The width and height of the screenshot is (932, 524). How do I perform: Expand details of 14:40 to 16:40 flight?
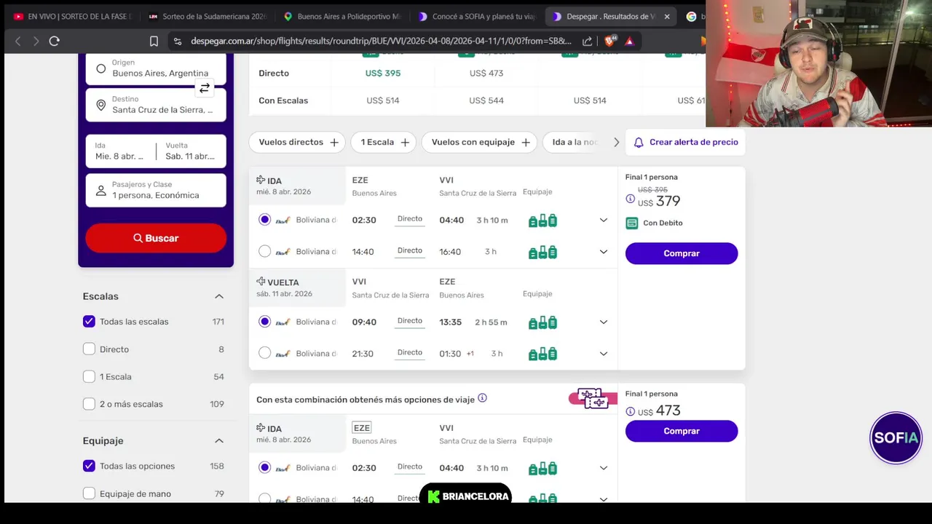603,252
